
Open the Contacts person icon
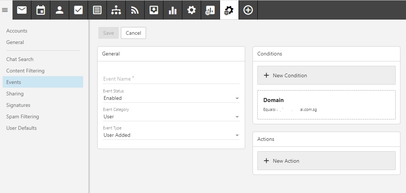(60, 10)
